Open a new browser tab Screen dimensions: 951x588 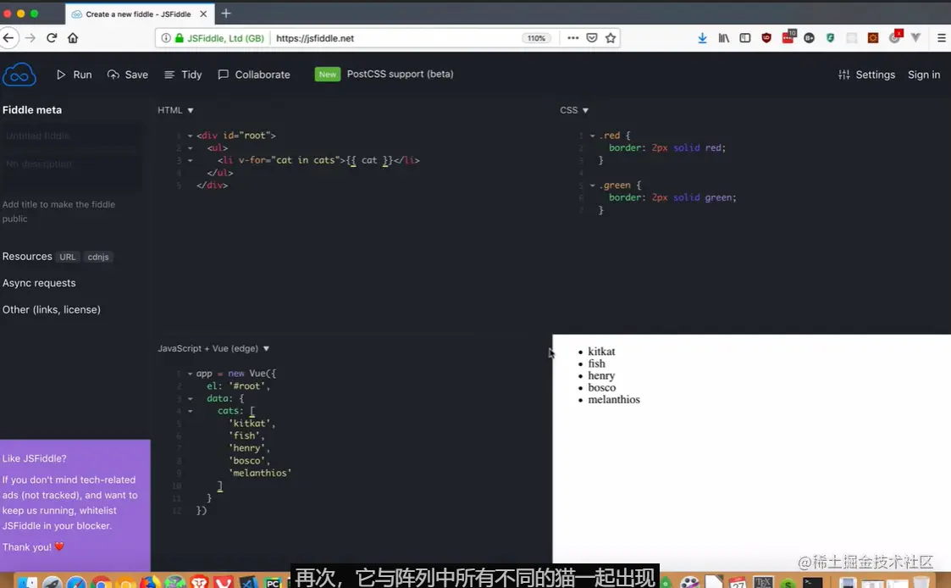(x=225, y=14)
